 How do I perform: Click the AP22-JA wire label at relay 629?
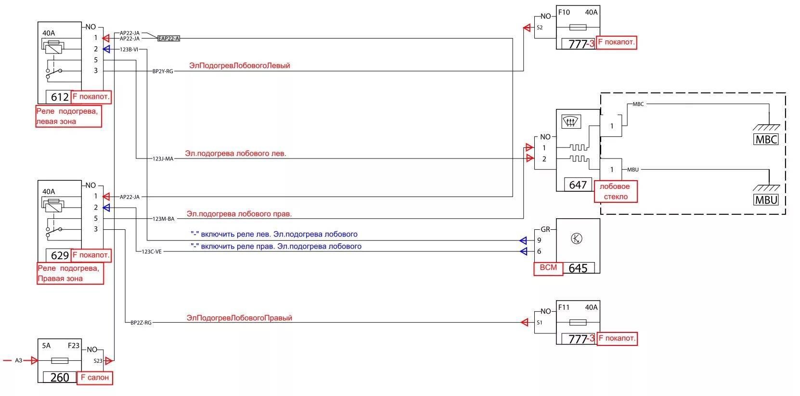(x=129, y=197)
